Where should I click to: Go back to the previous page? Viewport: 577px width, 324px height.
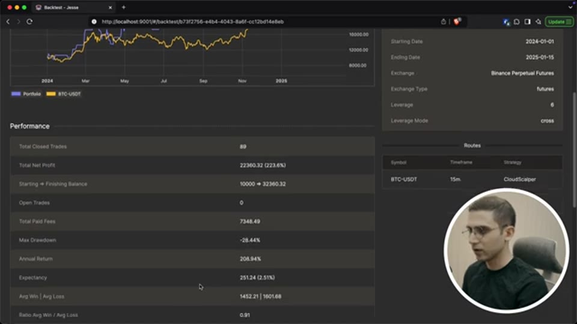tap(8, 22)
